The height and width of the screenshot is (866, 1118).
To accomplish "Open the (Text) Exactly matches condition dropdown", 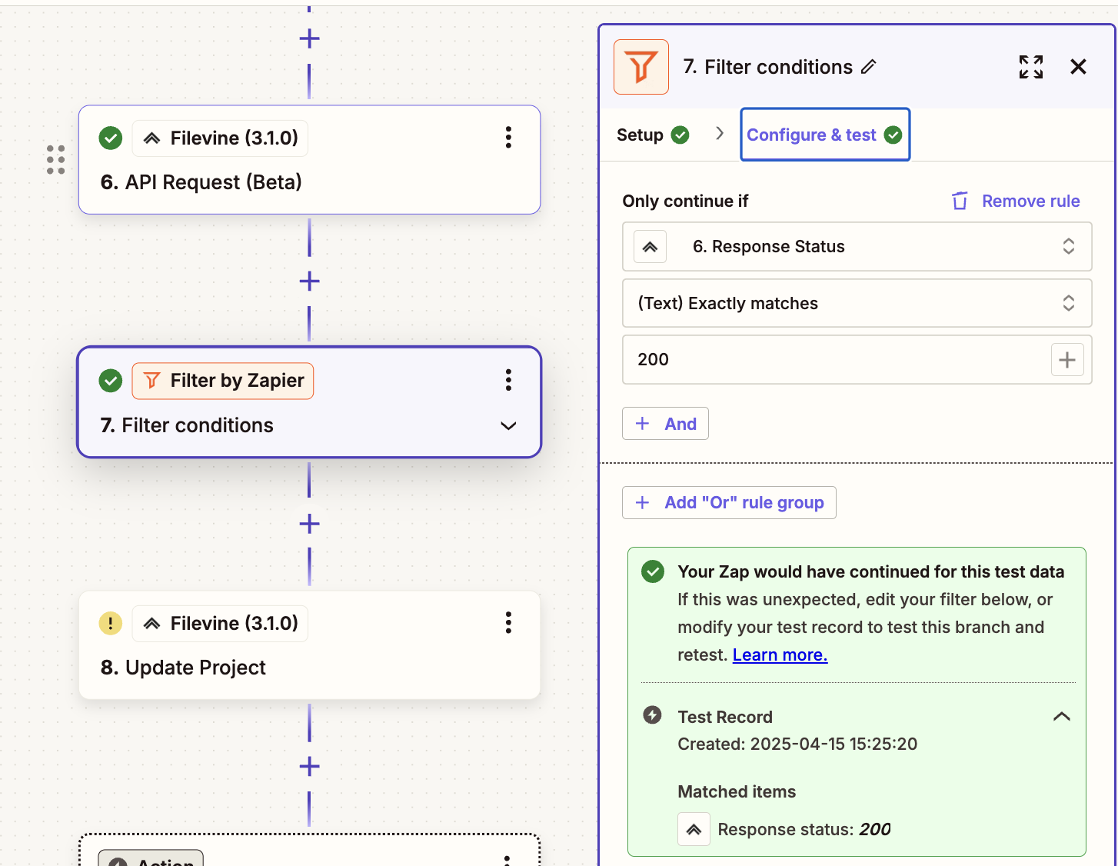I will point(857,303).
